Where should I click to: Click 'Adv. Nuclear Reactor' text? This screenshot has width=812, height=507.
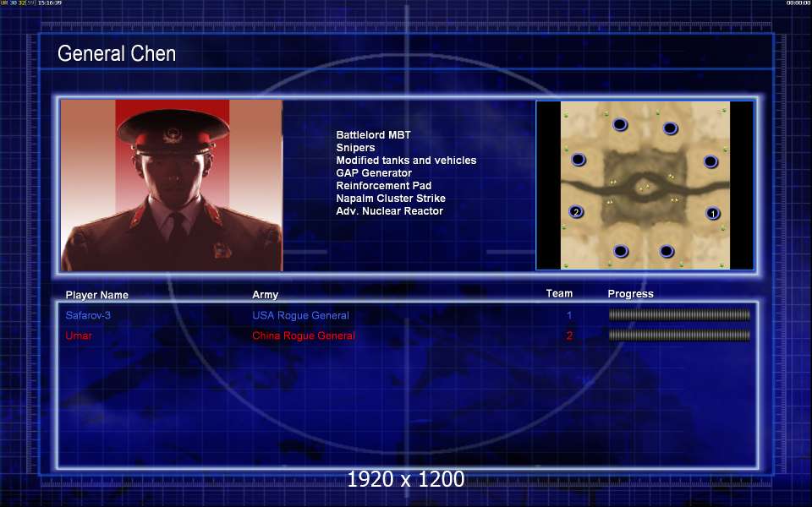(389, 211)
